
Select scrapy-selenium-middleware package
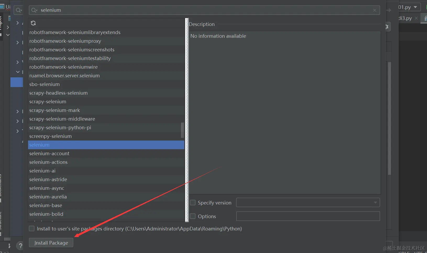pos(106,119)
